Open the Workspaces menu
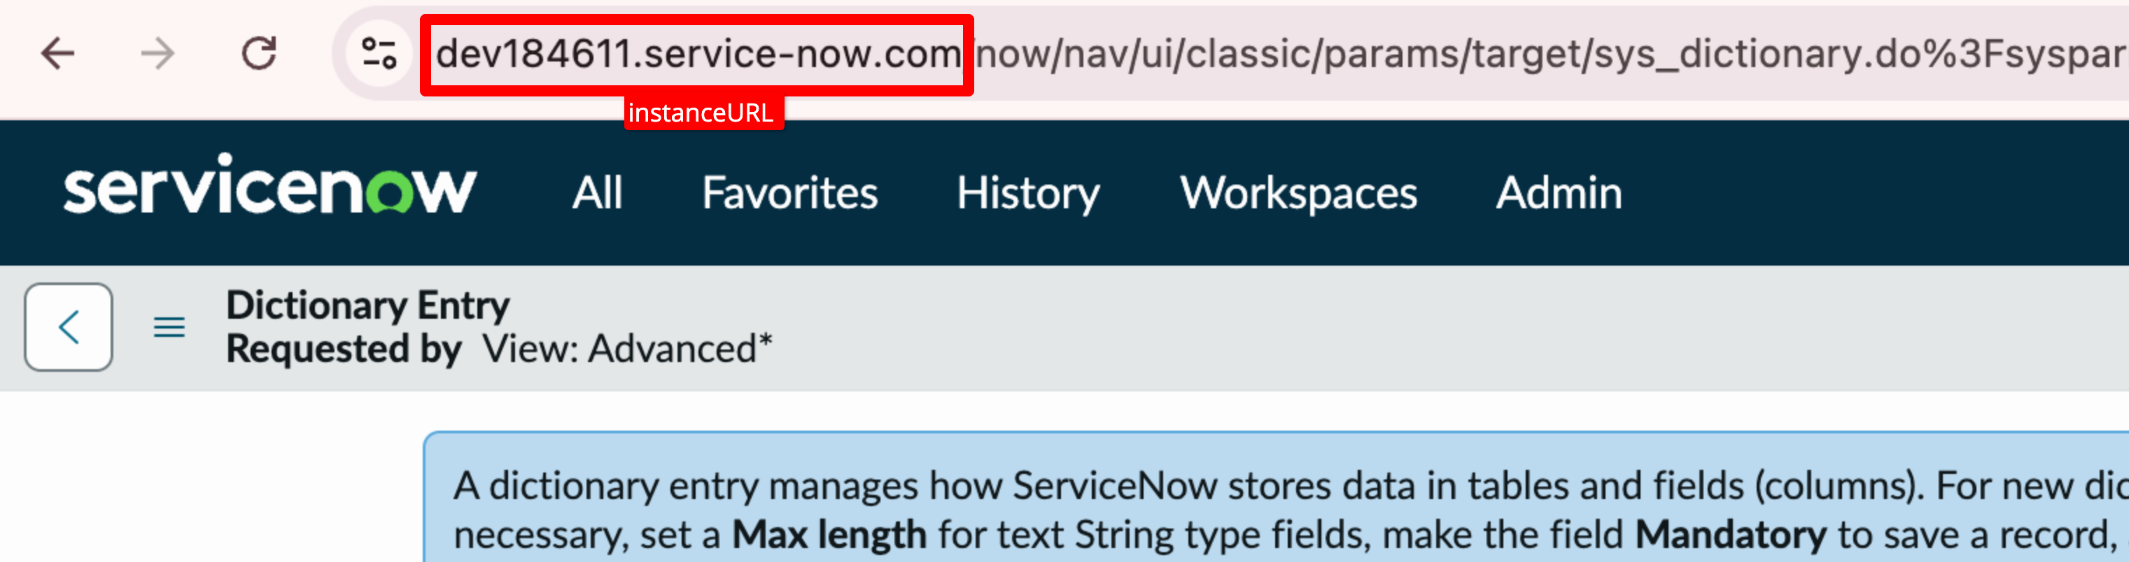The width and height of the screenshot is (2129, 562). coord(1298,193)
